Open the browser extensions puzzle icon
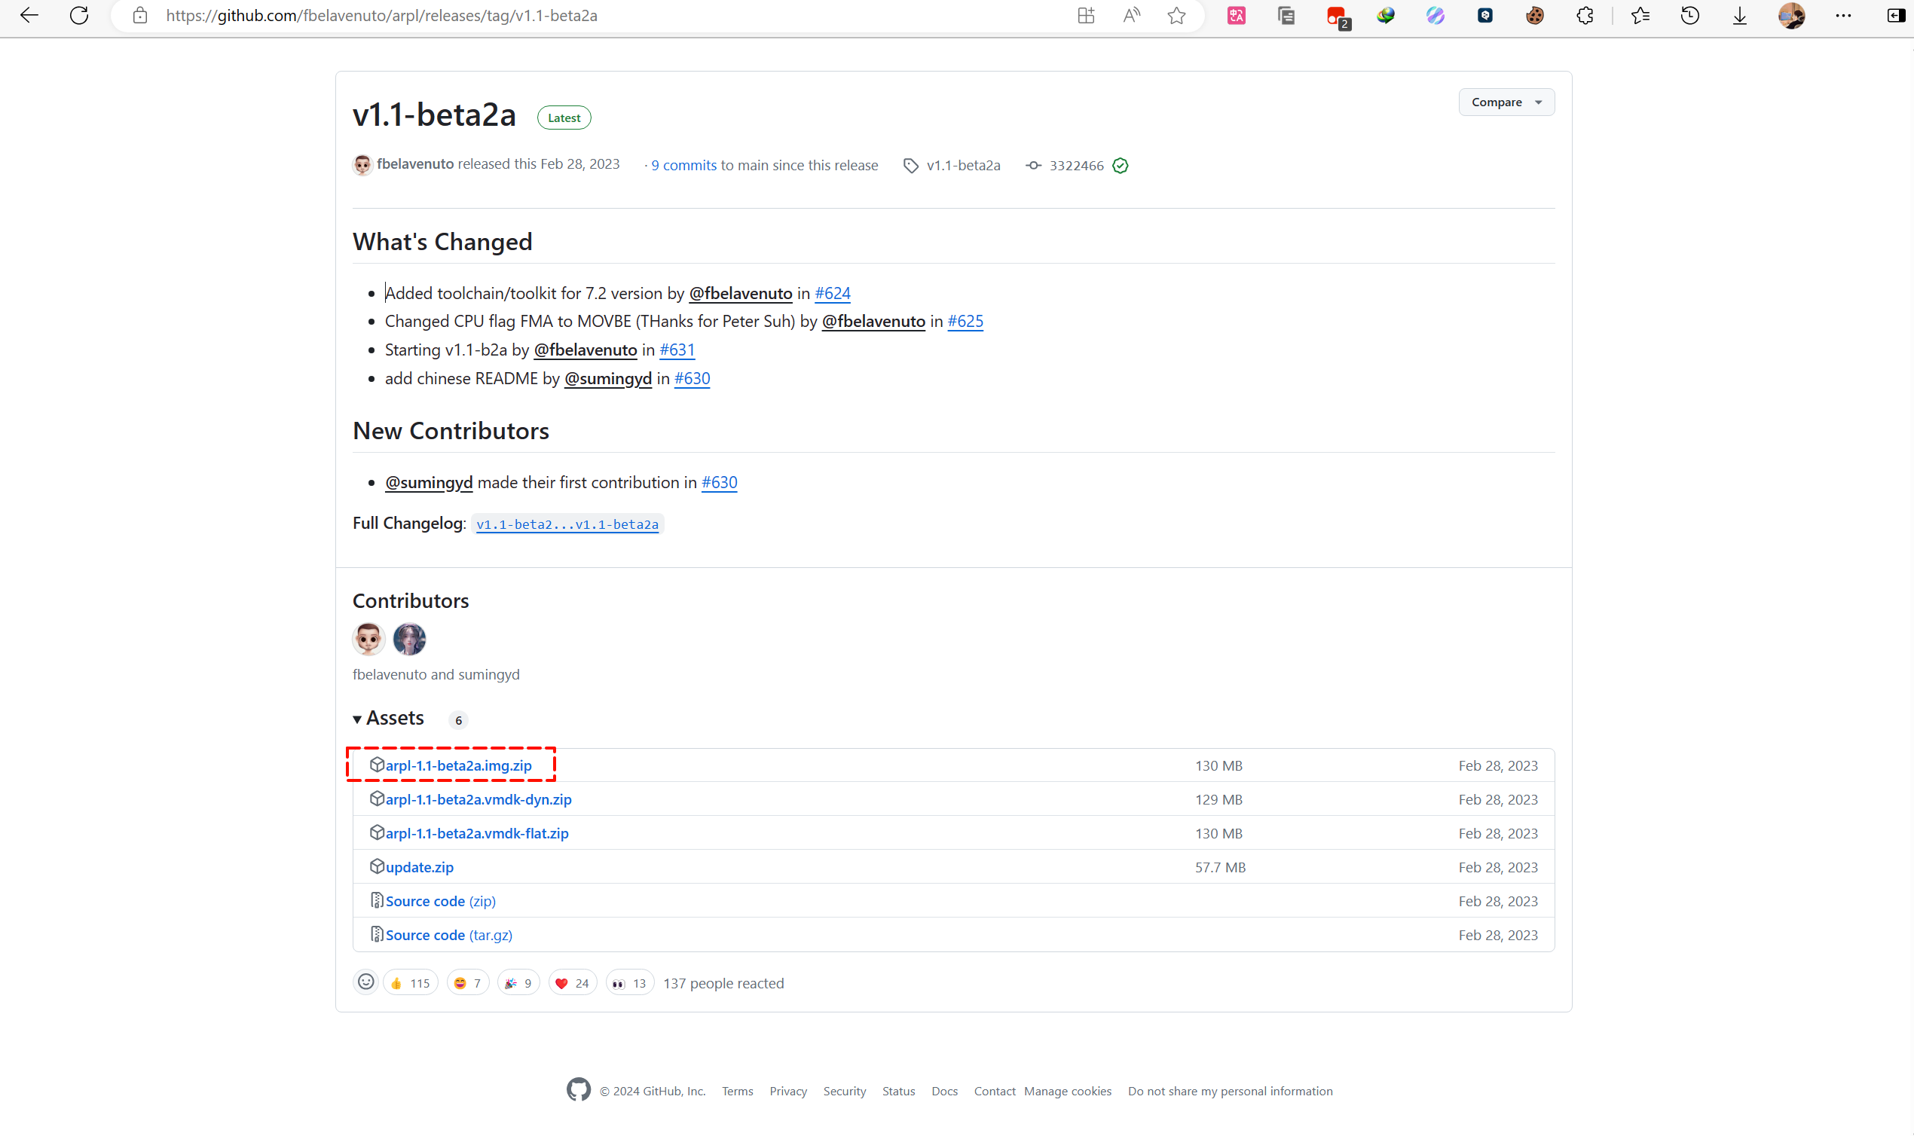 pyautogui.click(x=1584, y=15)
